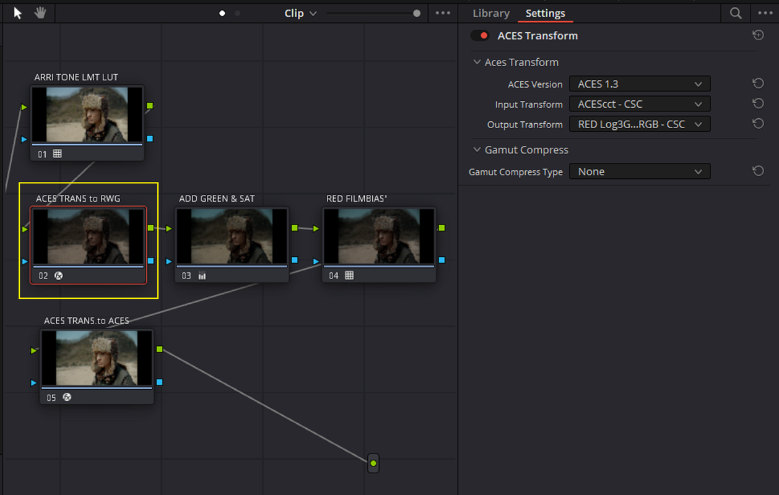Screen dimensions: 779x495
Task: Switch to the Settings tab
Action: pyautogui.click(x=546, y=13)
